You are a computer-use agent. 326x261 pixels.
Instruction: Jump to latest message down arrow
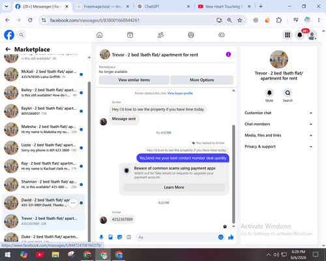pyautogui.click(x=233, y=226)
